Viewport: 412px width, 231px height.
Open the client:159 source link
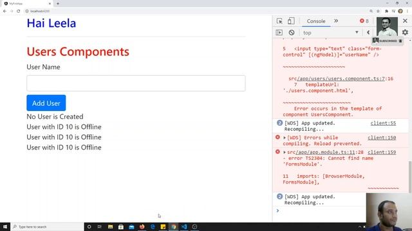382,152
